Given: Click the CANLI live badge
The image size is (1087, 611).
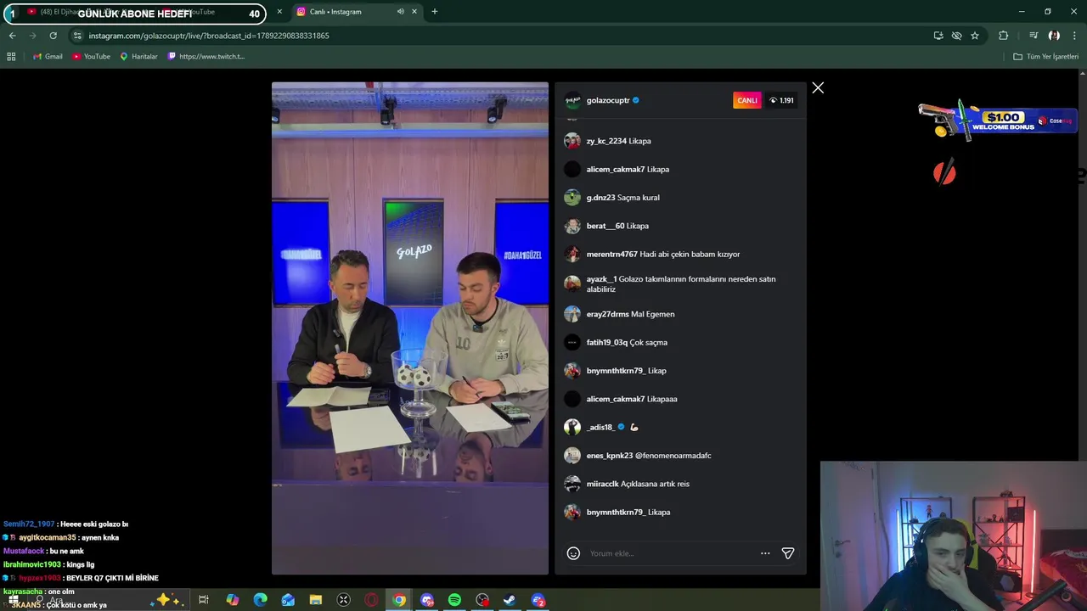Looking at the screenshot, I should click(747, 100).
